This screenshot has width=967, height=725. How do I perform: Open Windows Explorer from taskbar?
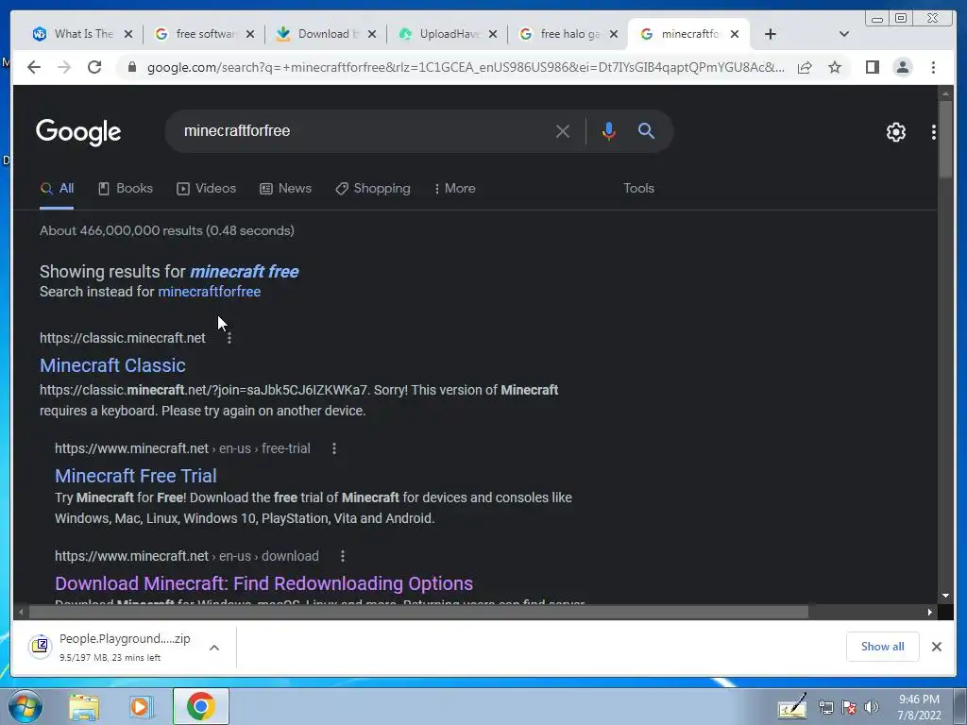[84, 707]
